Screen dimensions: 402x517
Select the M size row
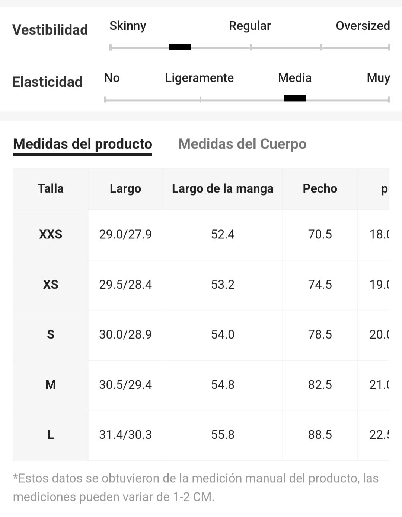[x=201, y=385]
